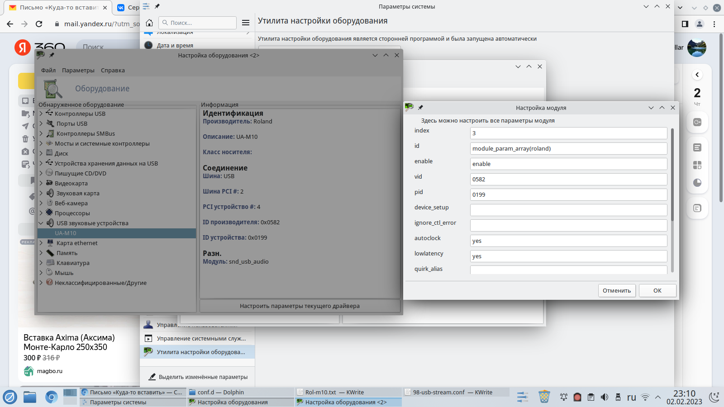The width and height of the screenshot is (724, 407).
Task: Pin the Настройка оборудования <2> window
Action: pos(52,55)
